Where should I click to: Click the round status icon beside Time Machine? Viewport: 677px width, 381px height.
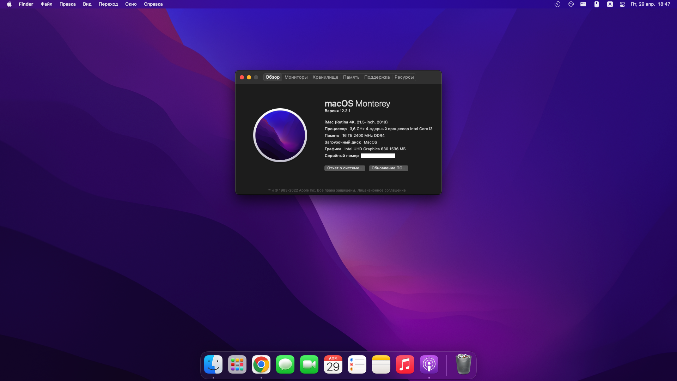pyautogui.click(x=571, y=4)
